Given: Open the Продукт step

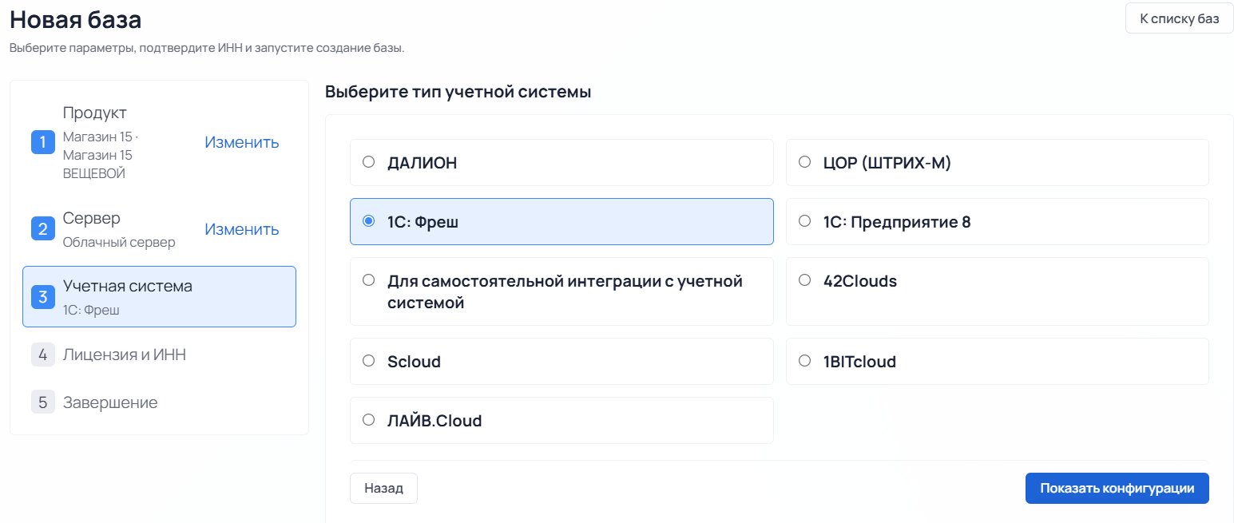Looking at the screenshot, I should pyautogui.click(x=159, y=142).
